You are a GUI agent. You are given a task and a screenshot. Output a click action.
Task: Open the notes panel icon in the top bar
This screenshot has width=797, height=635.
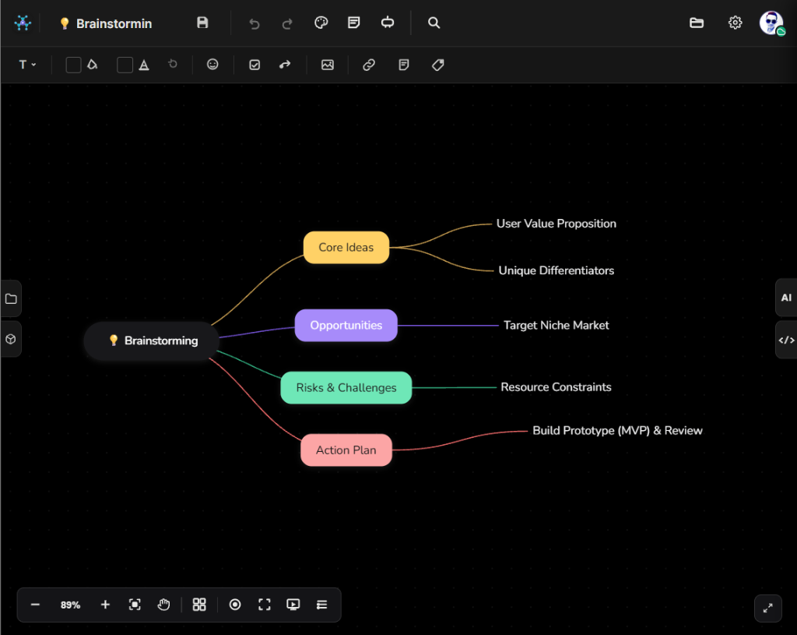coord(354,23)
